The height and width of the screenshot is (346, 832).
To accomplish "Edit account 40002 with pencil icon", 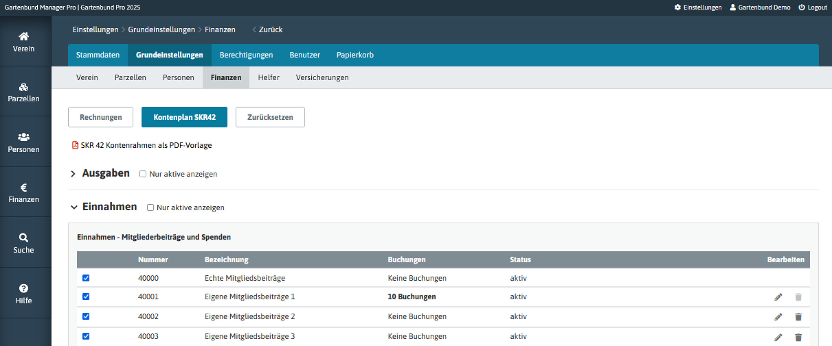I will (x=778, y=317).
